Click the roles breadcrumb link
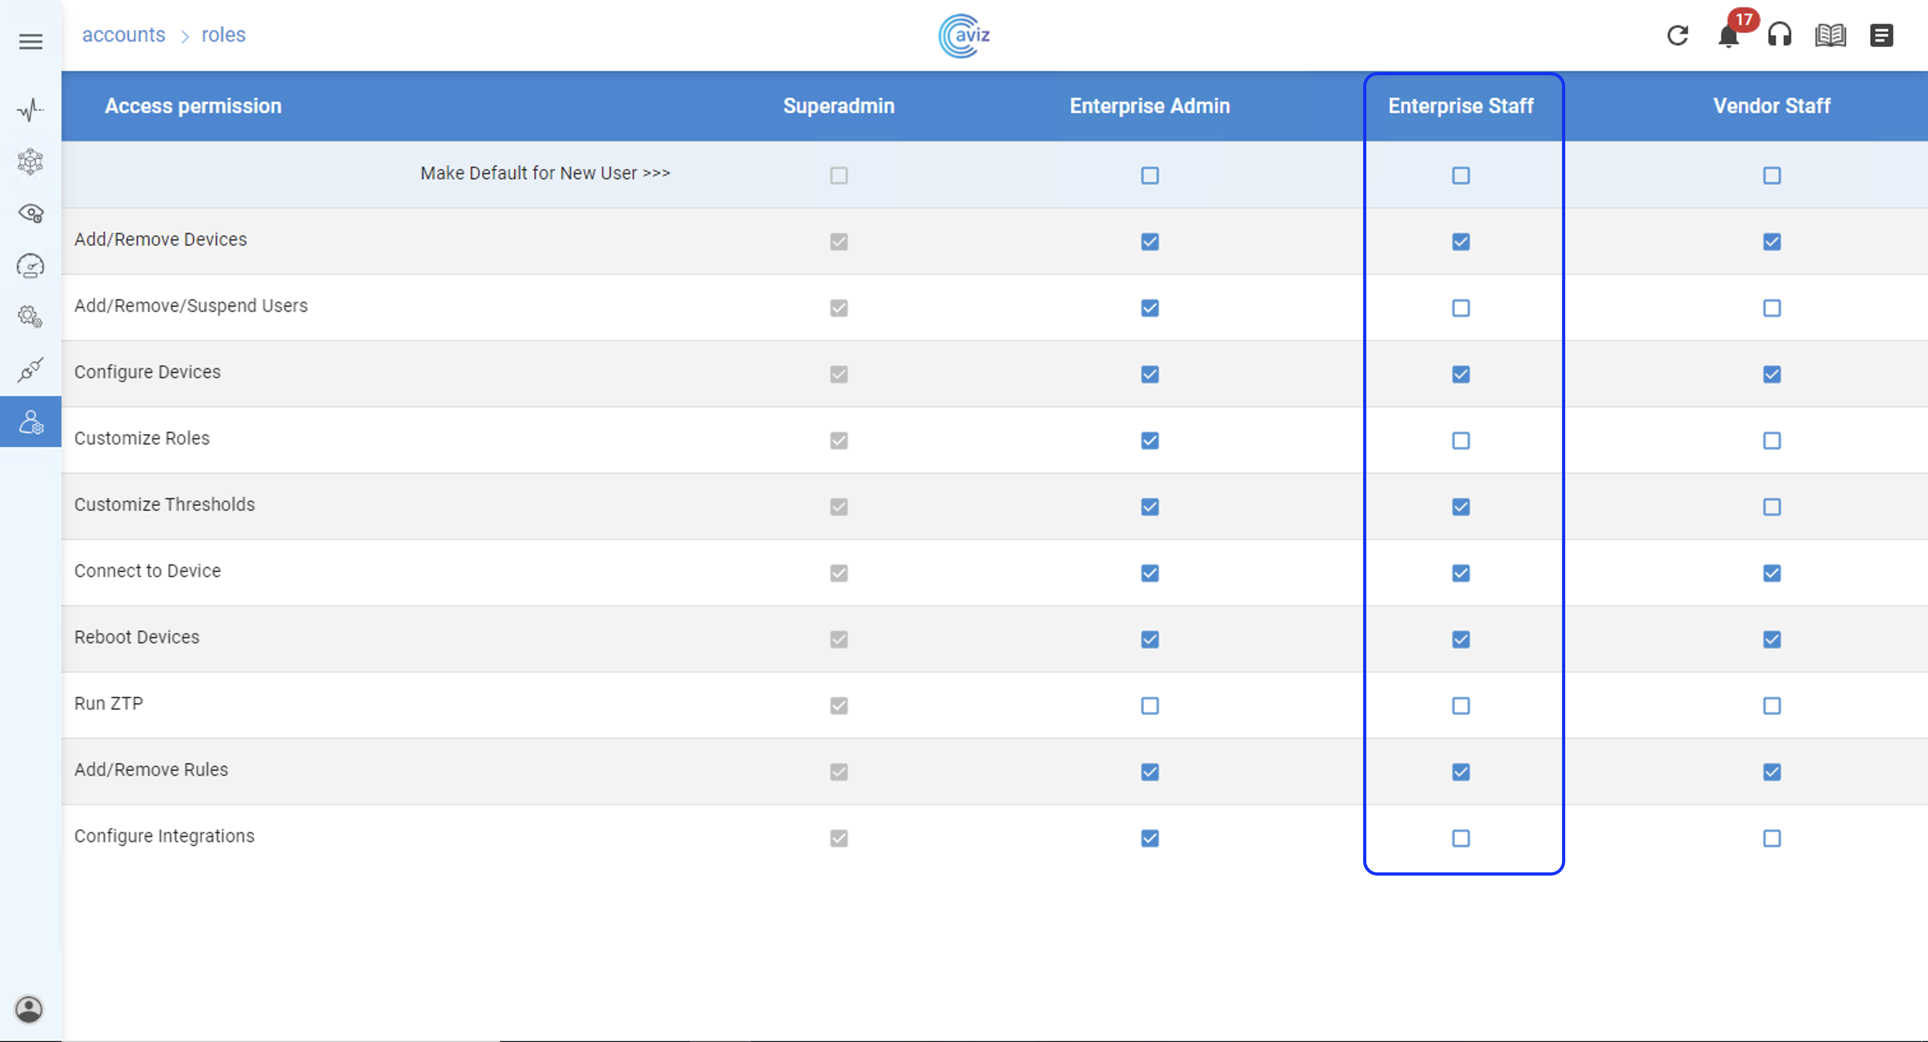 223,35
